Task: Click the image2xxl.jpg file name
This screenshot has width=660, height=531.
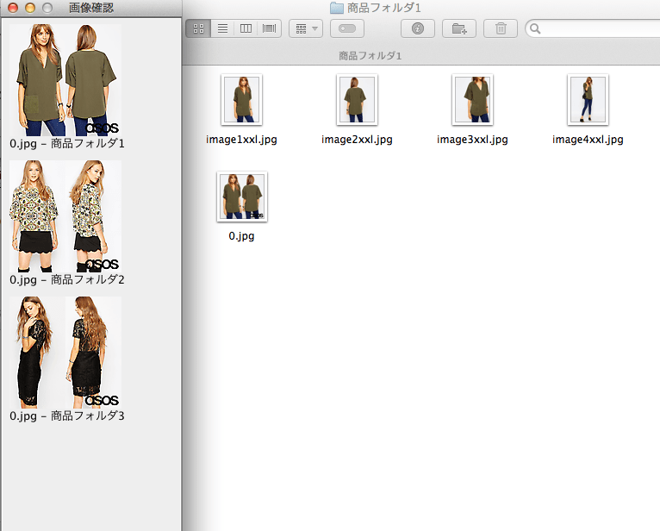Action: 357,140
